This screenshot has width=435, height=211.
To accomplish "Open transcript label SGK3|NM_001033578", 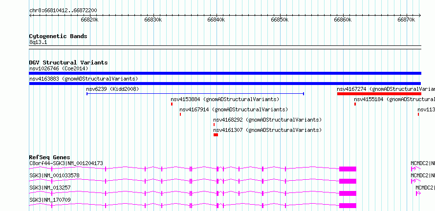I will pos(54,175).
